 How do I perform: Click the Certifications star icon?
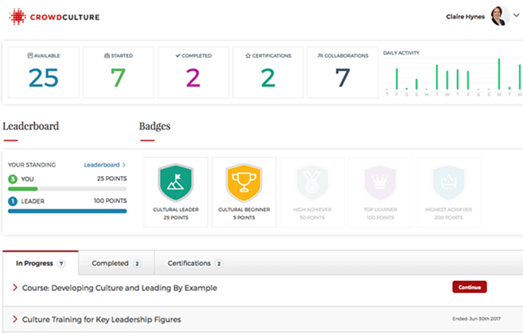pyautogui.click(x=248, y=56)
